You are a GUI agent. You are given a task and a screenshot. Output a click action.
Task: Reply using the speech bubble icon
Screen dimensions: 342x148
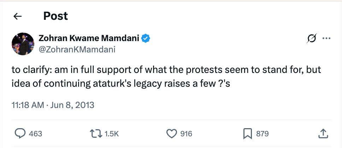(x=20, y=133)
